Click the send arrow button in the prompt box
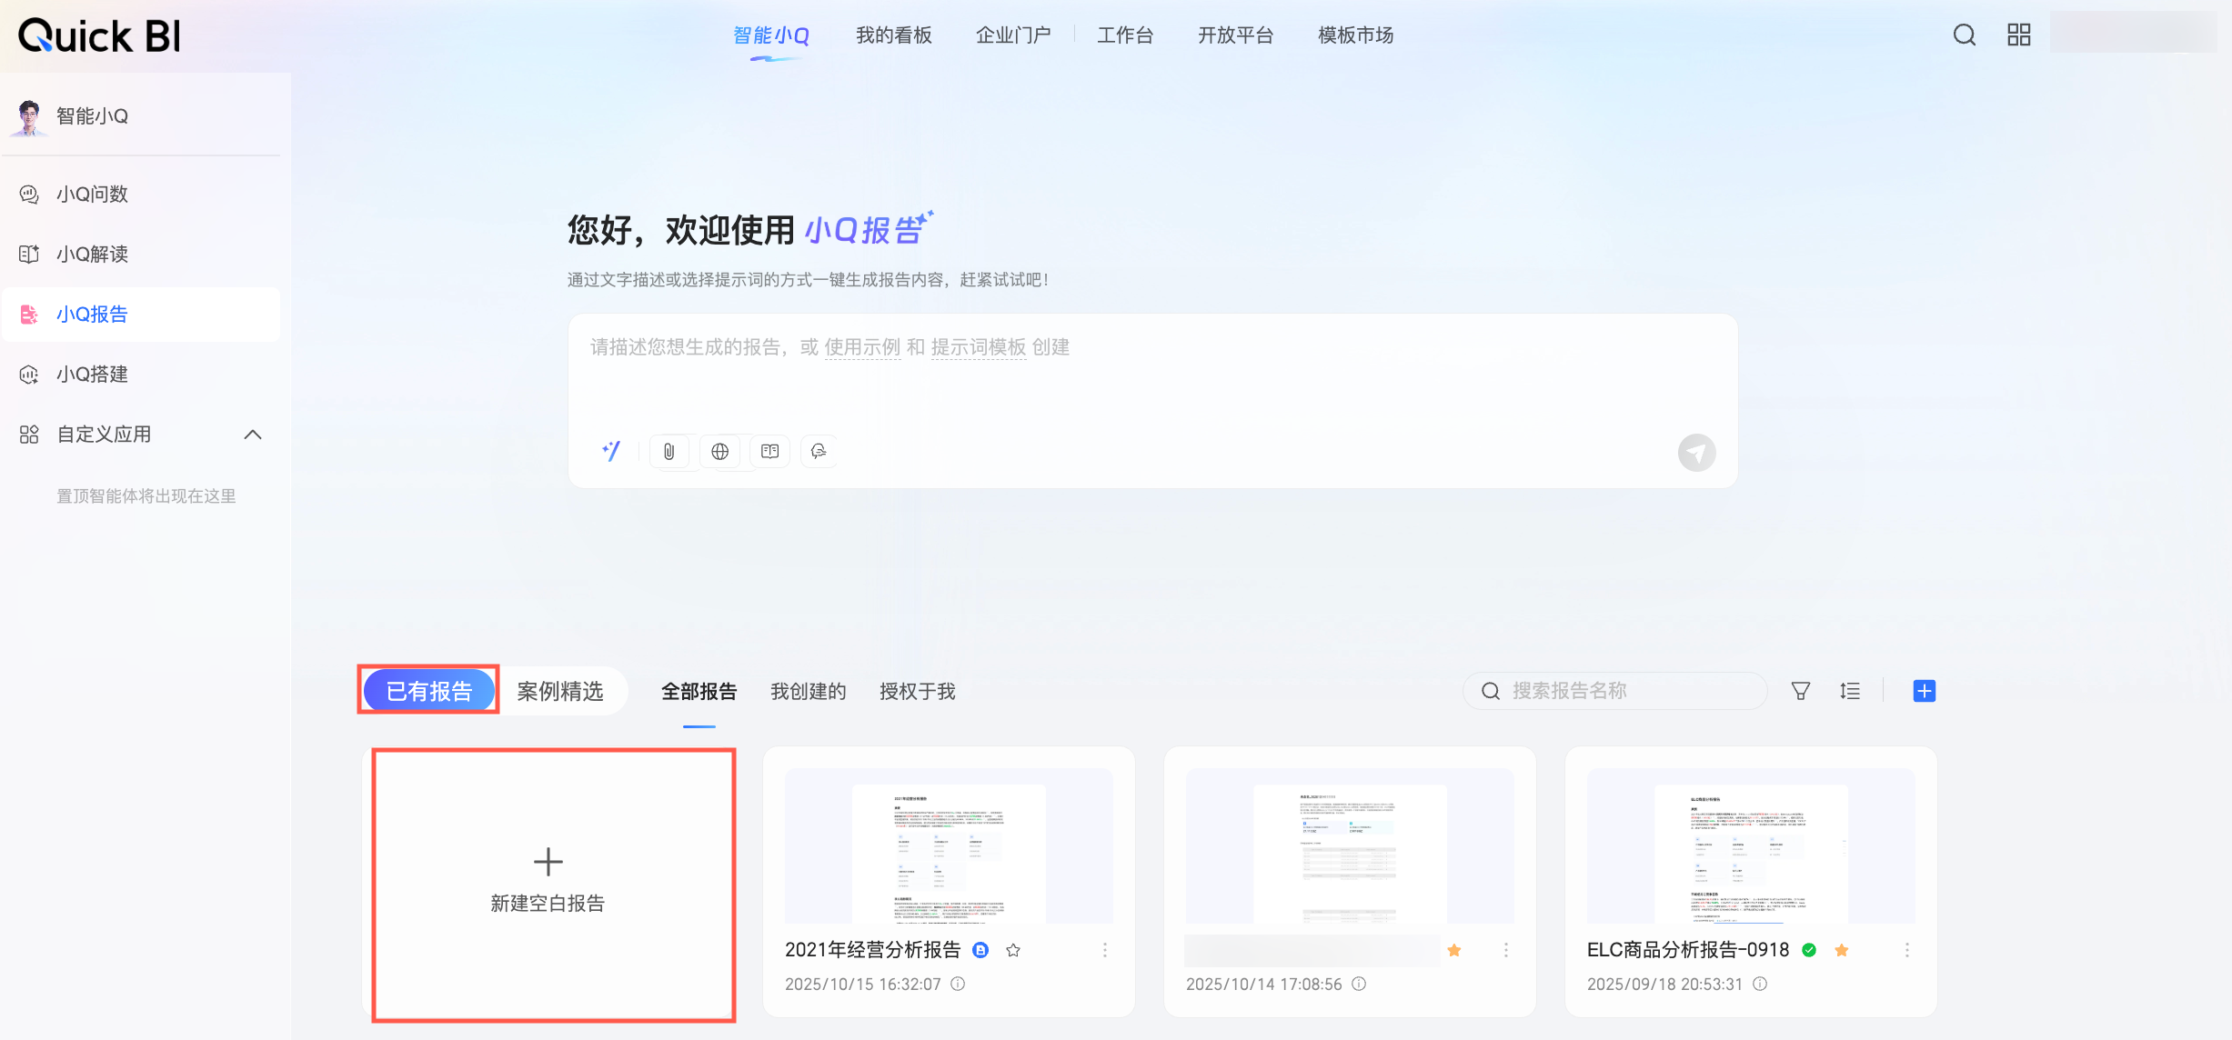The width and height of the screenshot is (2232, 1040). pos(1696,453)
